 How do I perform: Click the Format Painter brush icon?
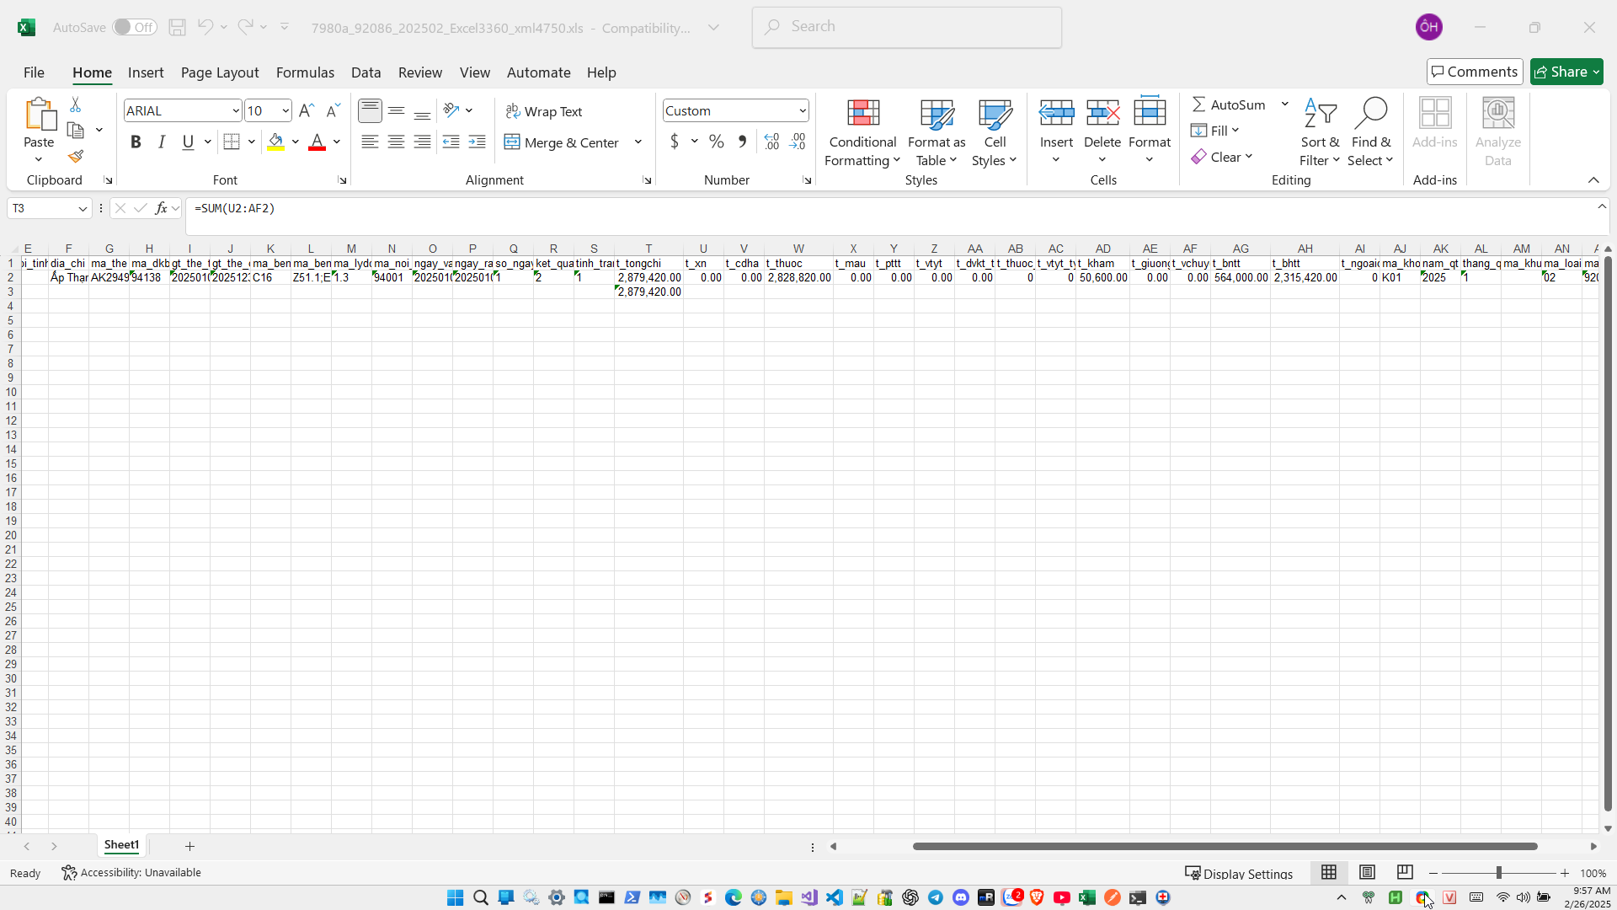[x=76, y=157]
